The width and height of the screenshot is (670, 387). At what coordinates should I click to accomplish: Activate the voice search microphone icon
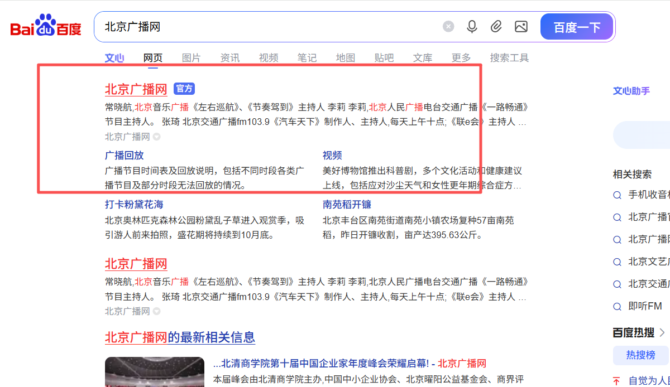(x=472, y=26)
